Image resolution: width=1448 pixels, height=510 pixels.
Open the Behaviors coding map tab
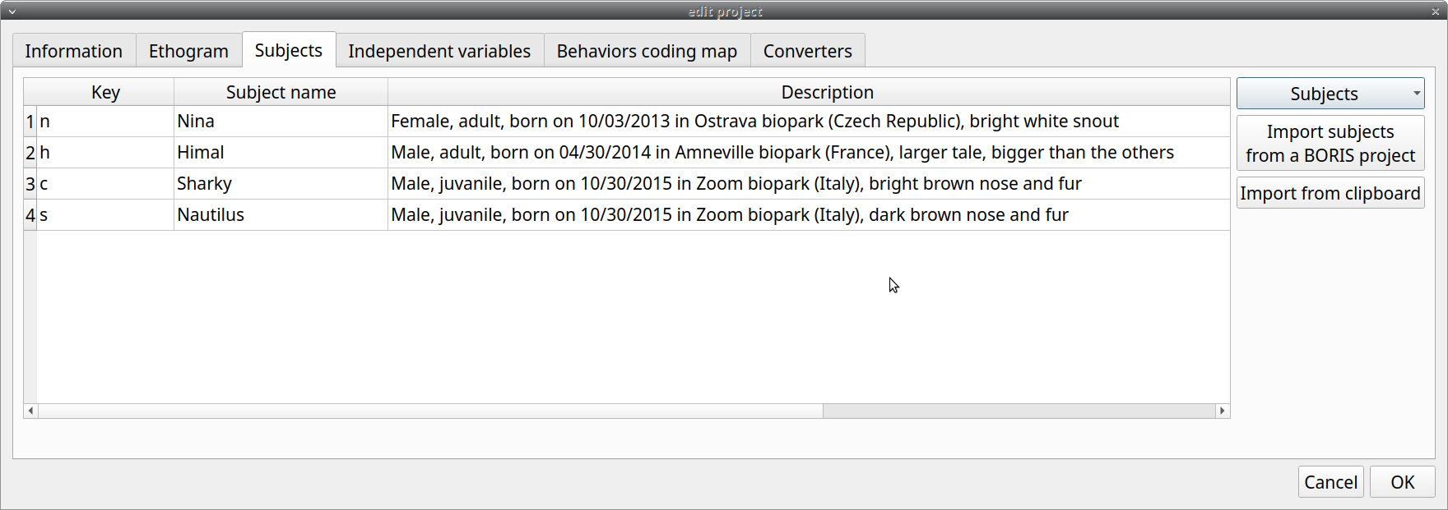tap(647, 51)
